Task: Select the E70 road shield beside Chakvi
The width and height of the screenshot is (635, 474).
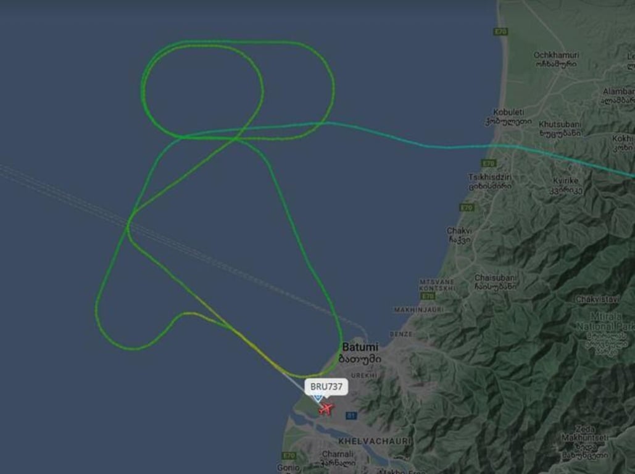Action: click(x=467, y=208)
